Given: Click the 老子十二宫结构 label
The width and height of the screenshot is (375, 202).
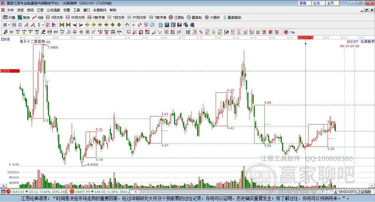Looking at the screenshot, I should 32,41.
